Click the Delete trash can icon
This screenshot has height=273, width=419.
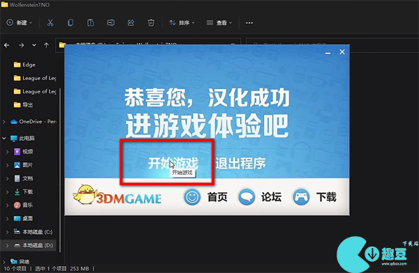(151, 23)
